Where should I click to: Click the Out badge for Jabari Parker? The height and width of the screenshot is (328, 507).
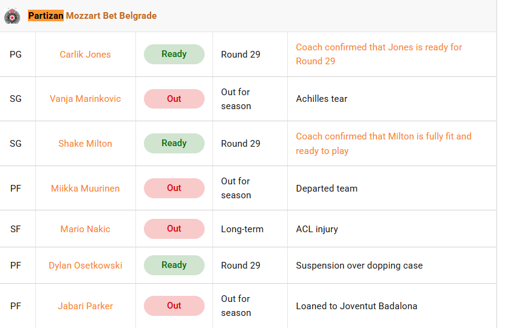pyautogui.click(x=174, y=306)
